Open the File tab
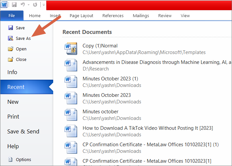Viewport: 232px width, 166px height. pos(12,15)
